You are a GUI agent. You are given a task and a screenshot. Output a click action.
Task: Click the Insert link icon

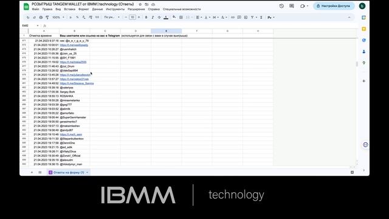233,18
